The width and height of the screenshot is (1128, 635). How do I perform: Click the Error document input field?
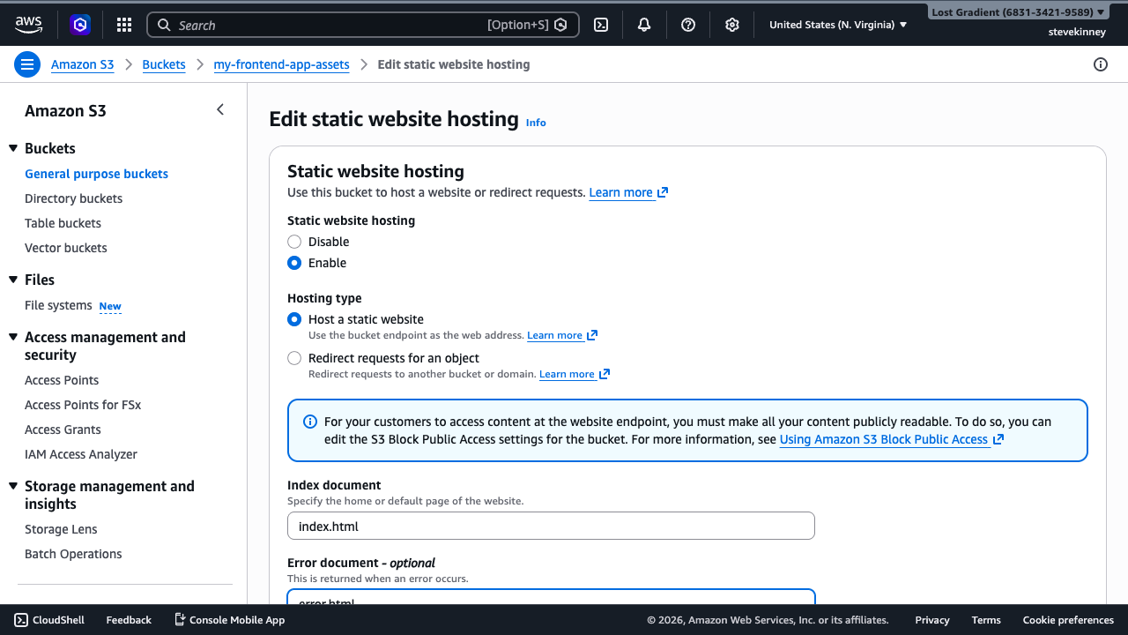point(551,597)
